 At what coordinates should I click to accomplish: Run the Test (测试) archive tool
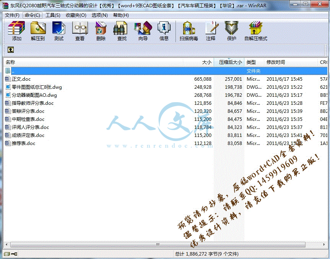tap(59, 28)
